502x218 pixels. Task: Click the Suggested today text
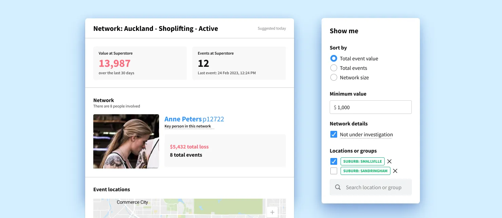272,28
